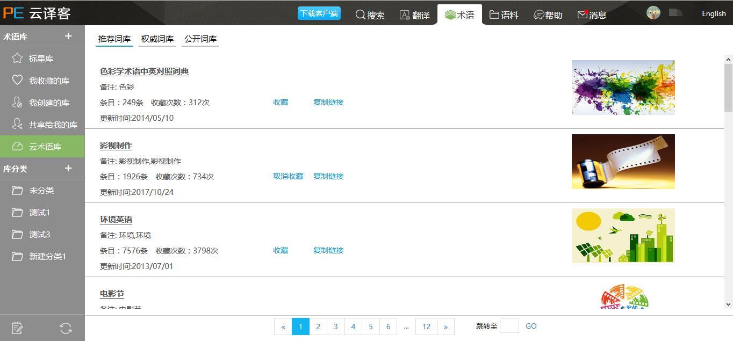This screenshot has height=341, width=733.
Task: Switch to the 公开词库 tab
Action: pyautogui.click(x=200, y=39)
